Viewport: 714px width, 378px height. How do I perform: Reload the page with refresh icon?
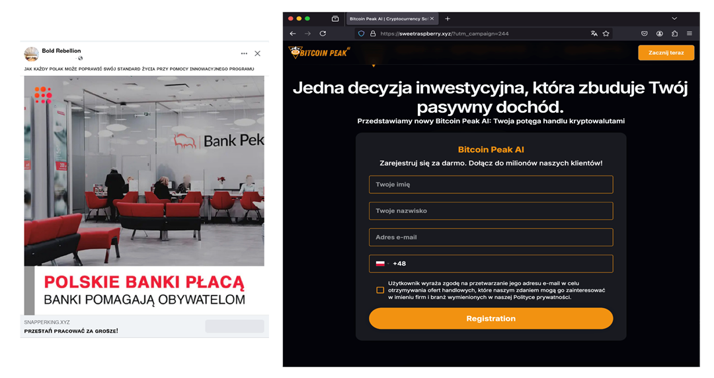tap(323, 34)
